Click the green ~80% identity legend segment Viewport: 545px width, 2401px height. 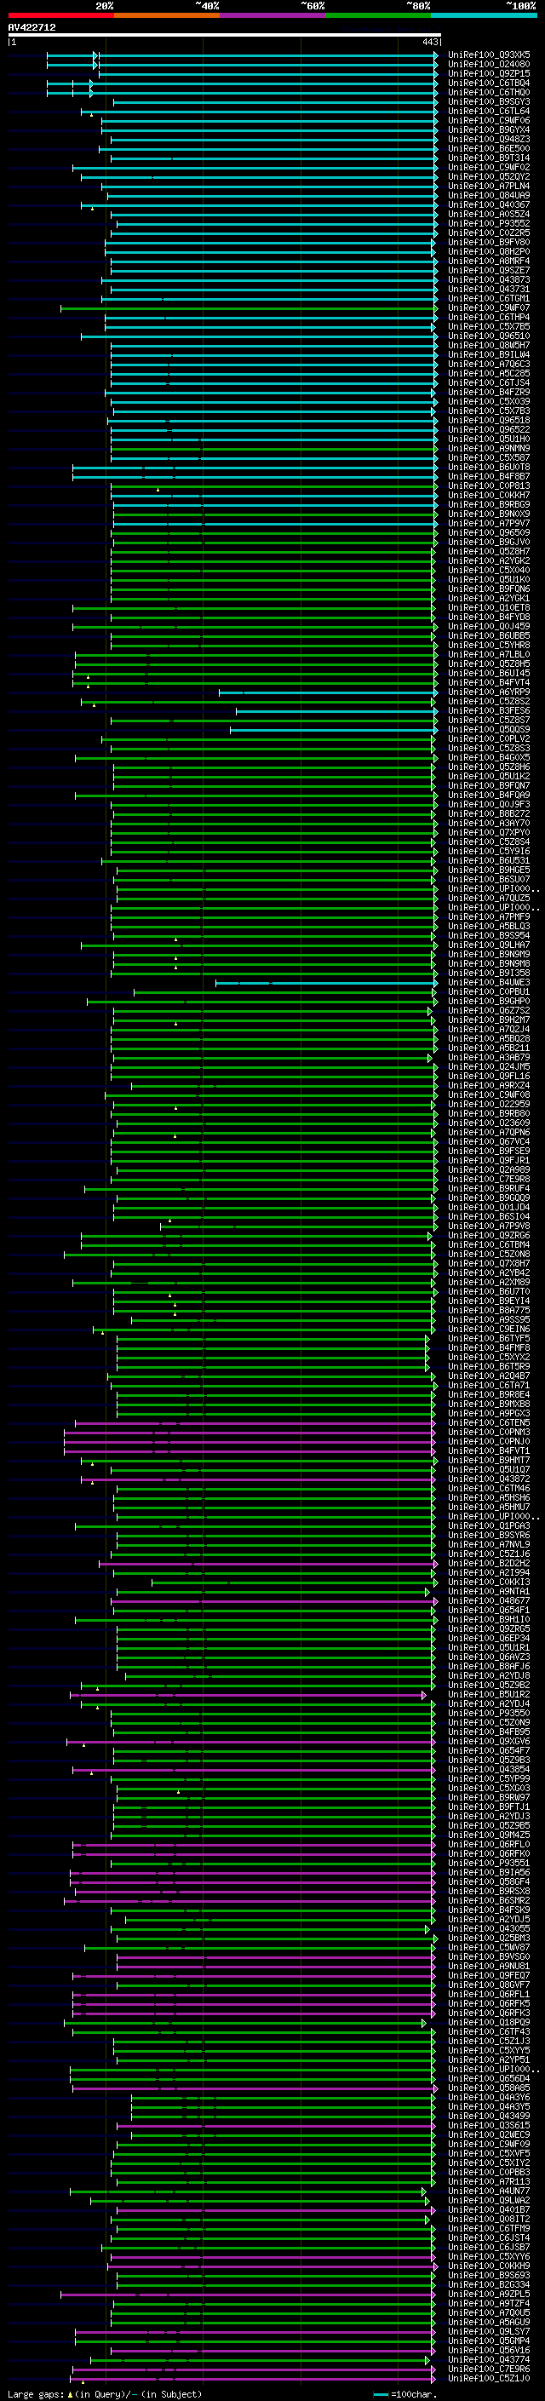coord(377,15)
